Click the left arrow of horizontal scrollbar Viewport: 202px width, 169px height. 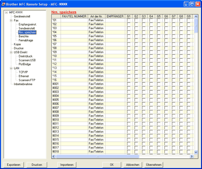click(x=53, y=156)
